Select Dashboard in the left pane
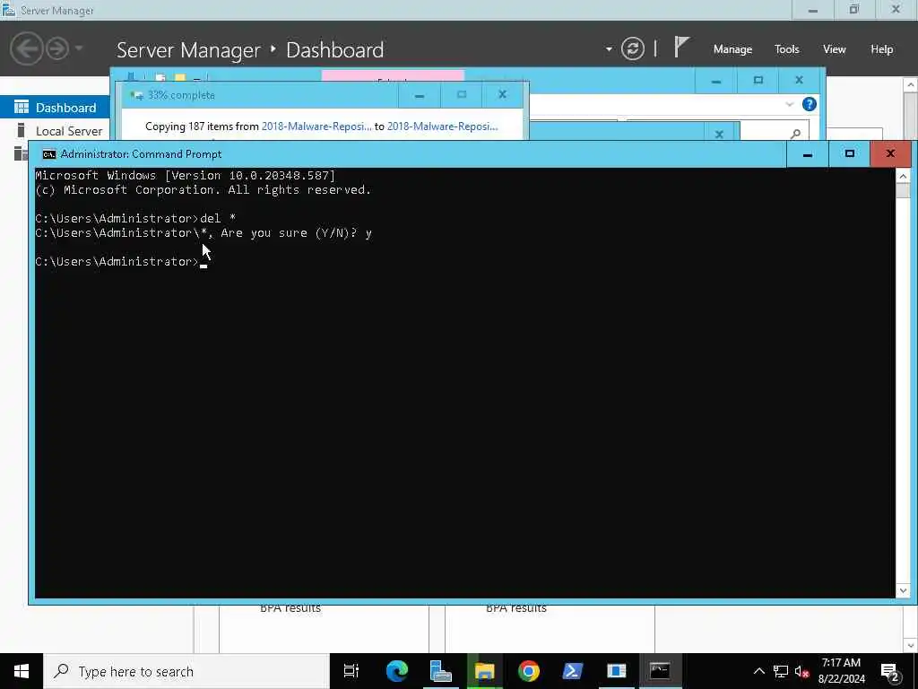The image size is (918, 689). point(55,108)
